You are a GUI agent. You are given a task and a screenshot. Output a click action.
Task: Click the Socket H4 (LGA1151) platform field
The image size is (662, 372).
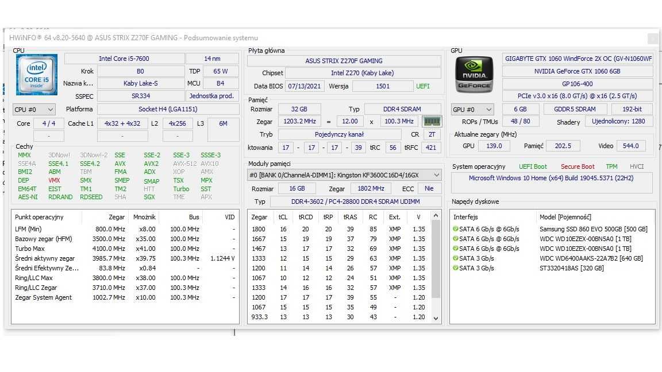coord(168,109)
